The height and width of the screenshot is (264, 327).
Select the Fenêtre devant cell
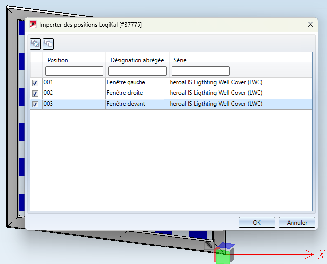point(137,104)
